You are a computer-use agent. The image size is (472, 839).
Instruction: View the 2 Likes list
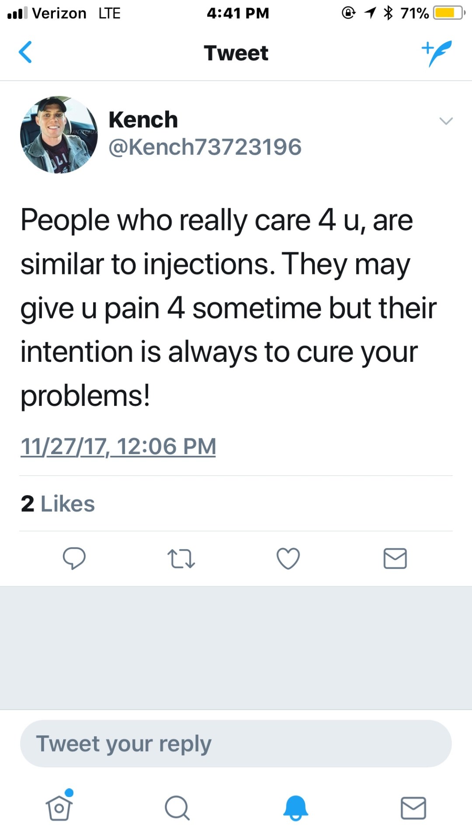tap(58, 504)
